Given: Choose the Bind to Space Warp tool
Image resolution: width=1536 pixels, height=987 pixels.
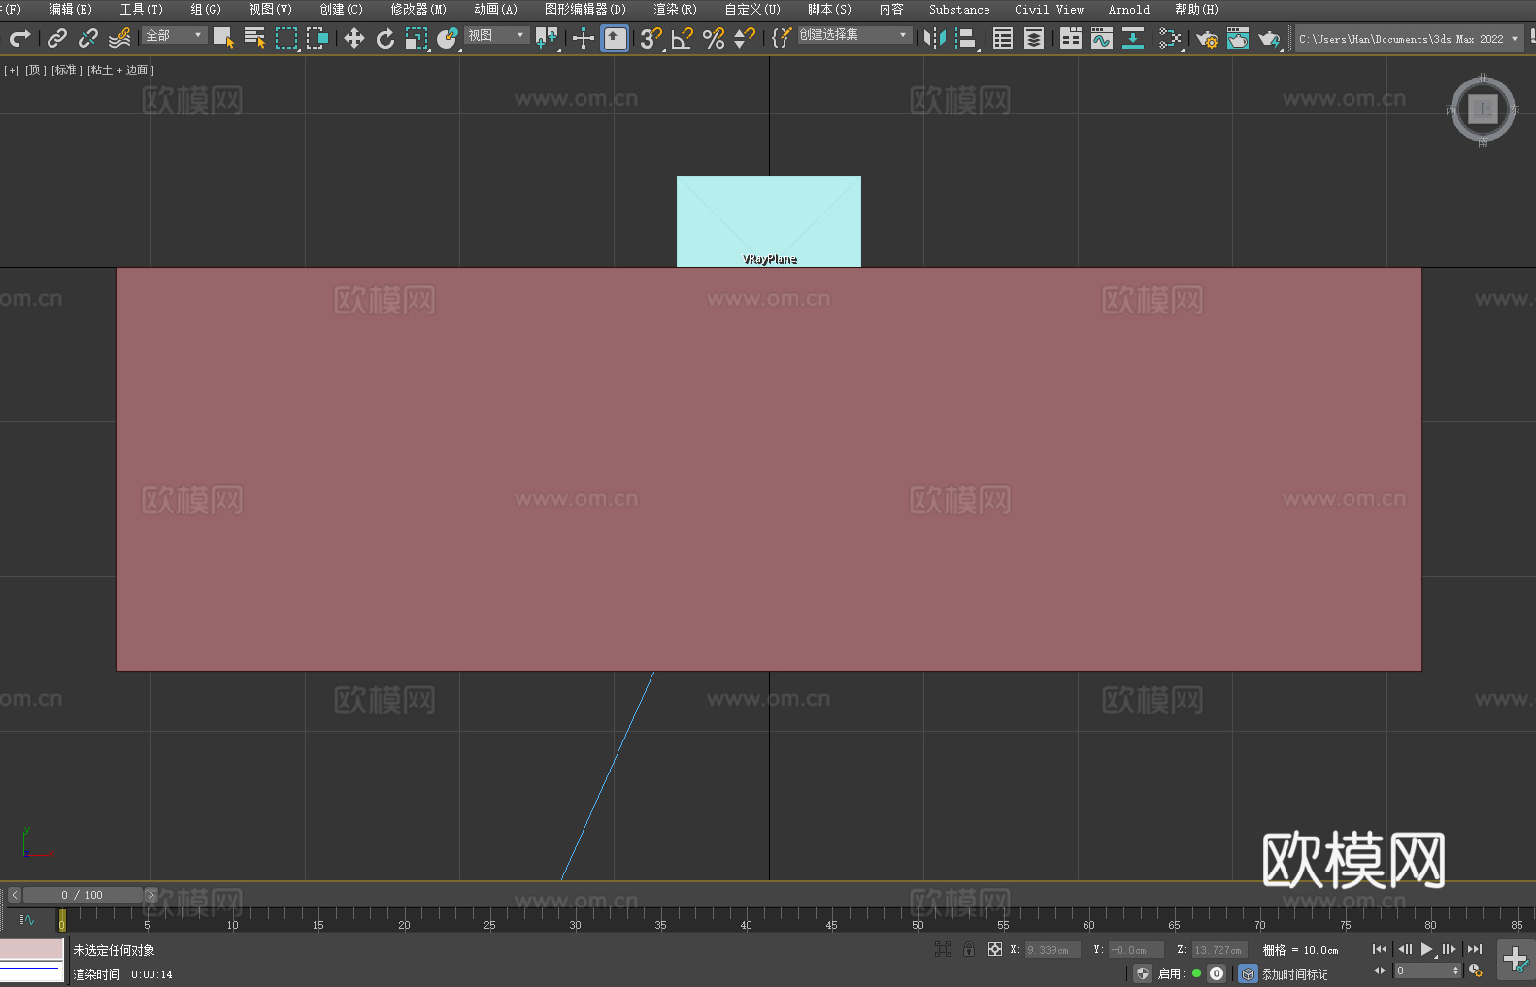Looking at the screenshot, I should (x=119, y=38).
